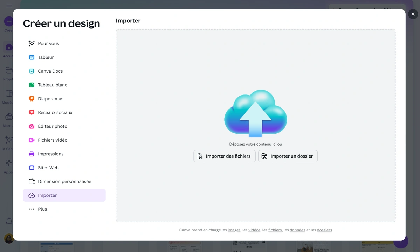This screenshot has width=420, height=252.
Task: Click the Importer un dossier button
Action: tap(288, 156)
